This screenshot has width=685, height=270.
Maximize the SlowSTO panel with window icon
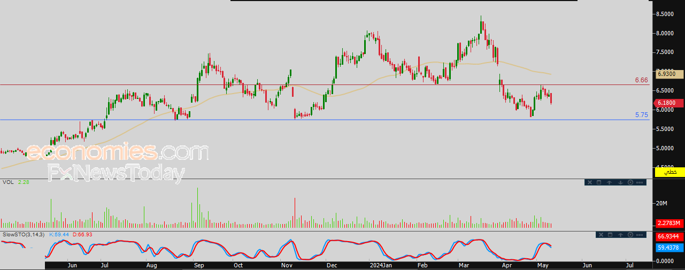[x=610, y=235]
